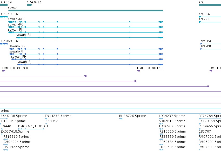This screenshot has width=221, height=151.
Task: Select the sowah-RG transcript track
Action: [85, 27]
